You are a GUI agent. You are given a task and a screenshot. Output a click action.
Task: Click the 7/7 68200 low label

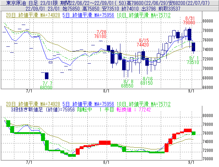click(46, 85)
